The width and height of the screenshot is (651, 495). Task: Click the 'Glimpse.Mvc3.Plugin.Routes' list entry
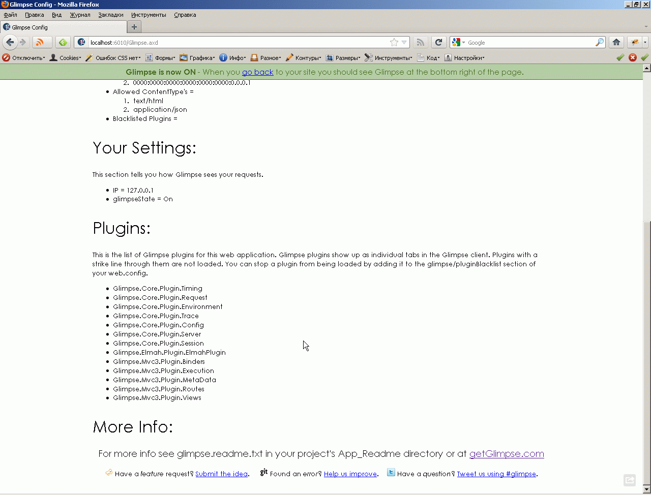pos(159,389)
